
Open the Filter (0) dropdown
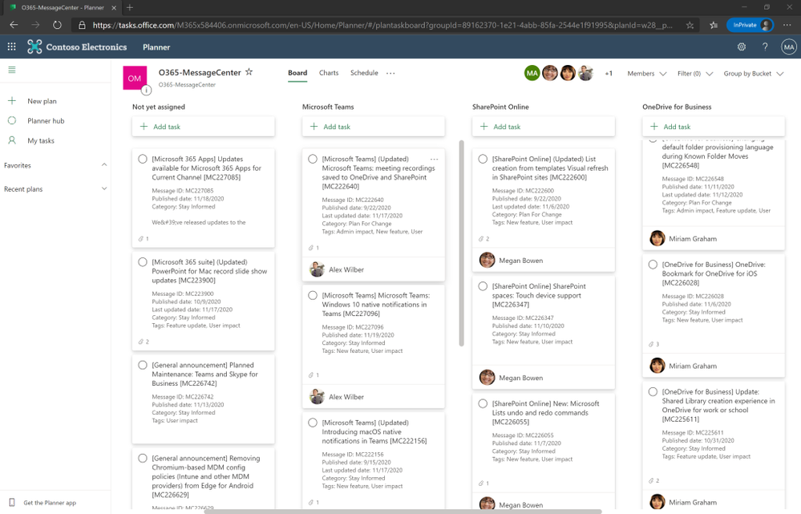(694, 74)
